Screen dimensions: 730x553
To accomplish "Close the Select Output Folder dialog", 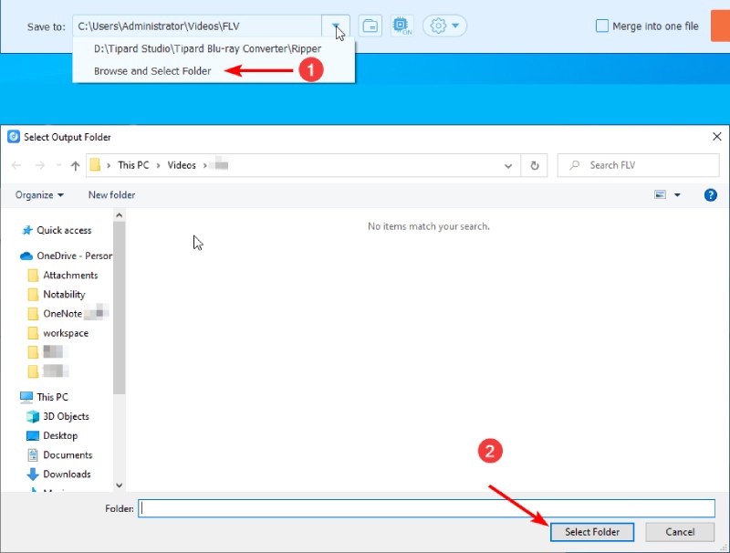I will 717,137.
